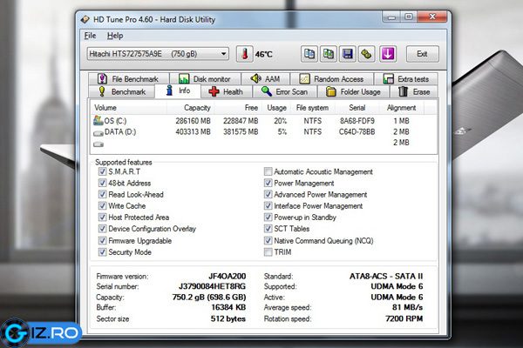The image size is (523, 348).
Task: Click the unnamed third volume drive icon
Action: click(x=98, y=144)
